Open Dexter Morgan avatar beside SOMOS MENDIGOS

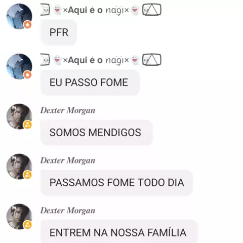[x=19, y=116]
